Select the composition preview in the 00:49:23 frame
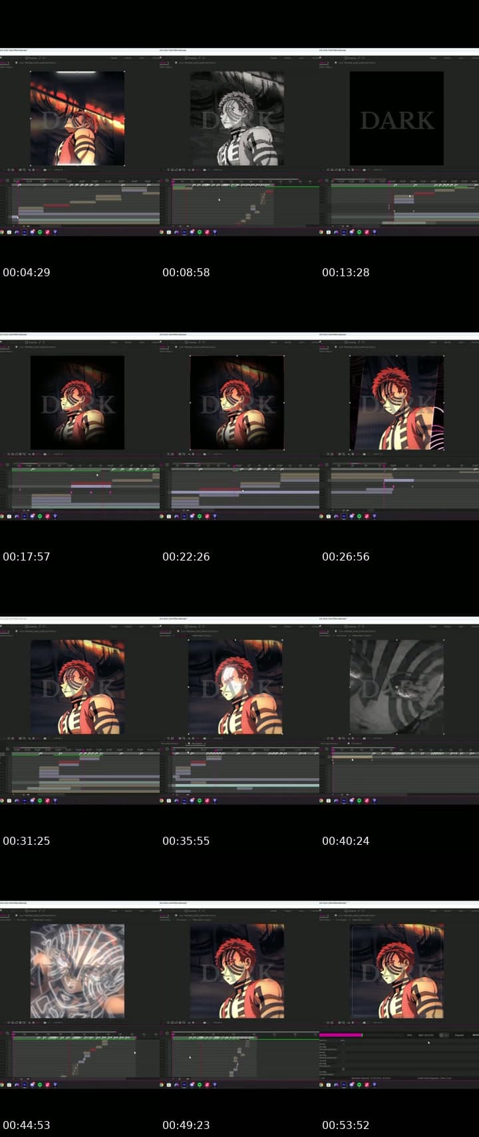This screenshot has width=479, height=1137. coord(237,971)
